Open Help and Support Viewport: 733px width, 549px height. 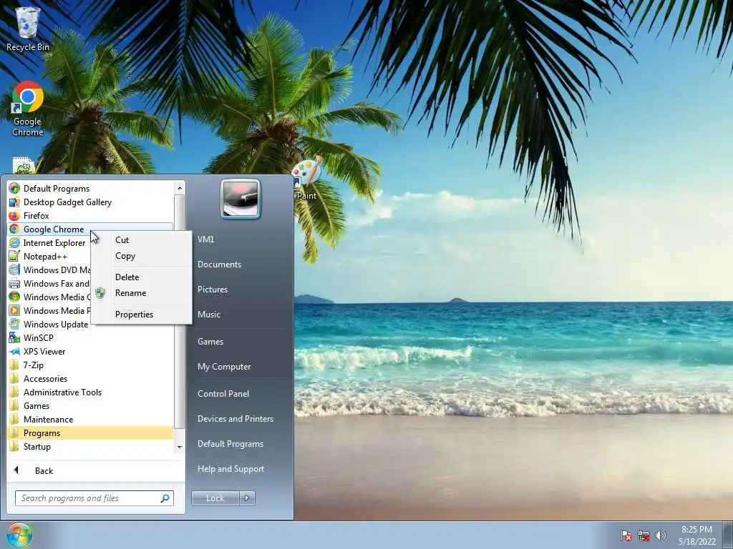[230, 469]
